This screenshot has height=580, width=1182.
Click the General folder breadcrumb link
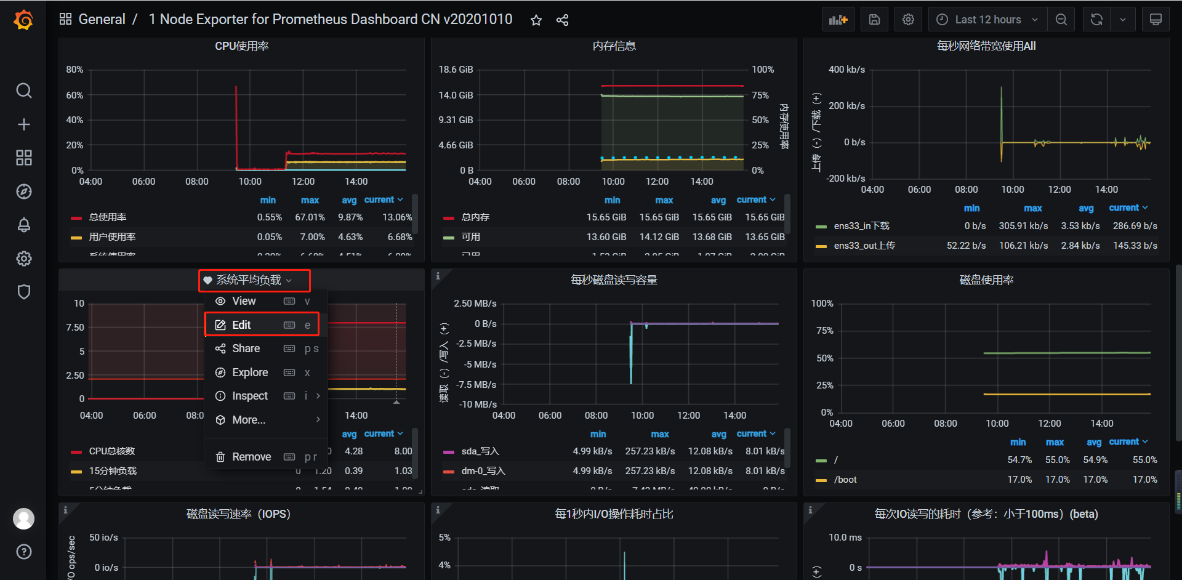[102, 20]
